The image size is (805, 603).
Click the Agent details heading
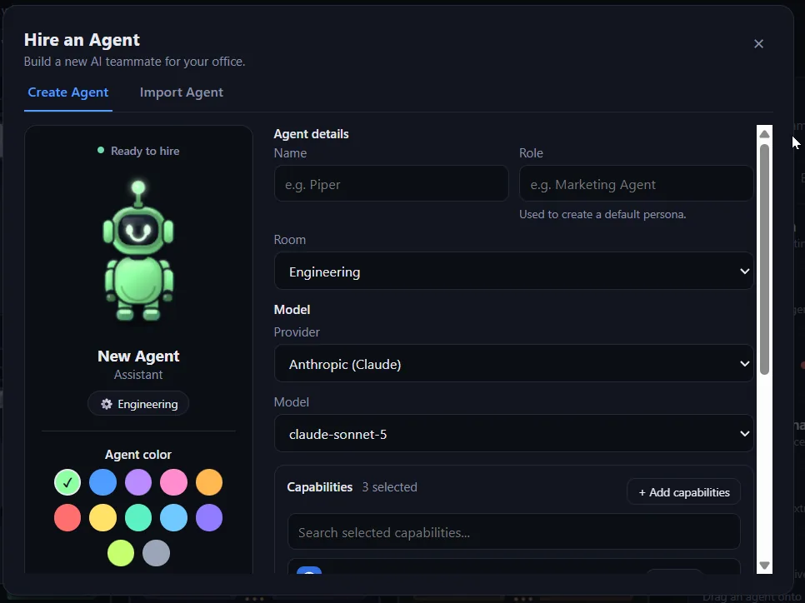click(x=311, y=134)
